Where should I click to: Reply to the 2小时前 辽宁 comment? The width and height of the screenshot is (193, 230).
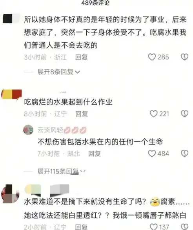click(81, 227)
